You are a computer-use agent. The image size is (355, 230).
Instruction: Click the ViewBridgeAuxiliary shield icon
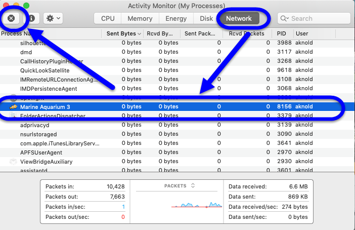pyautogui.click(x=13, y=162)
